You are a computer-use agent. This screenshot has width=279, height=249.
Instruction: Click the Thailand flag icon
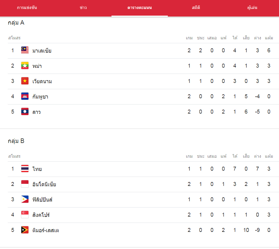coord(25,169)
